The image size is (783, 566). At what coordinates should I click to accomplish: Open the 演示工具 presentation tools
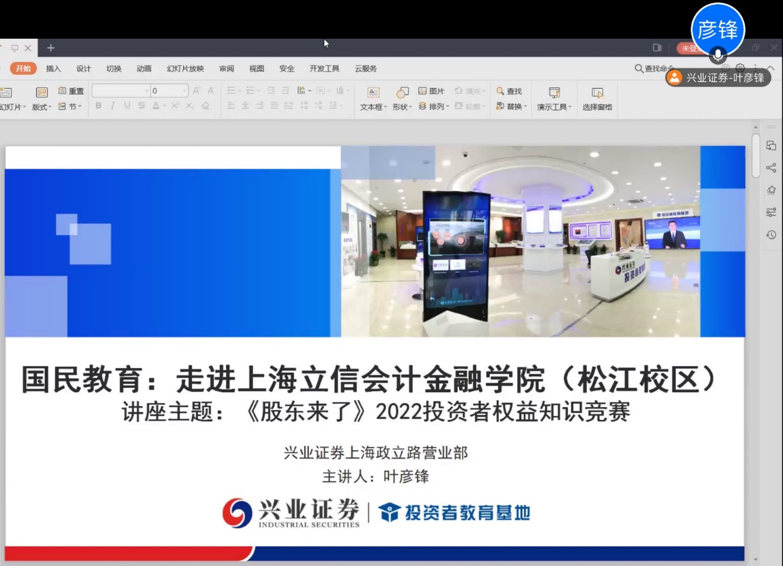pyautogui.click(x=554, y=99)
